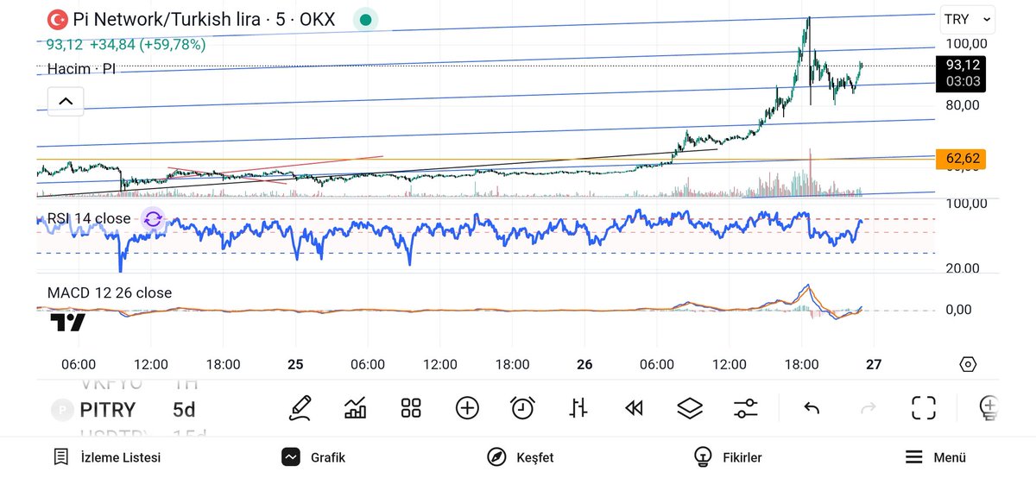Collapse the indicator legend chevron

pyautogui.click(x=66, y=101)
